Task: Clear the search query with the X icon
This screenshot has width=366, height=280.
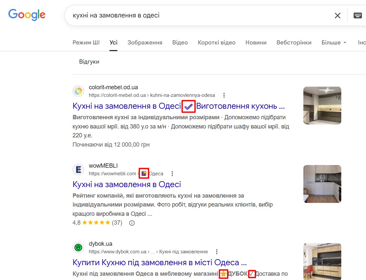Action: tap(338, 15)
